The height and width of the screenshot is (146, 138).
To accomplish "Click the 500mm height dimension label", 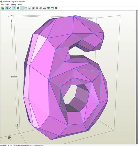I will point(14,77).
